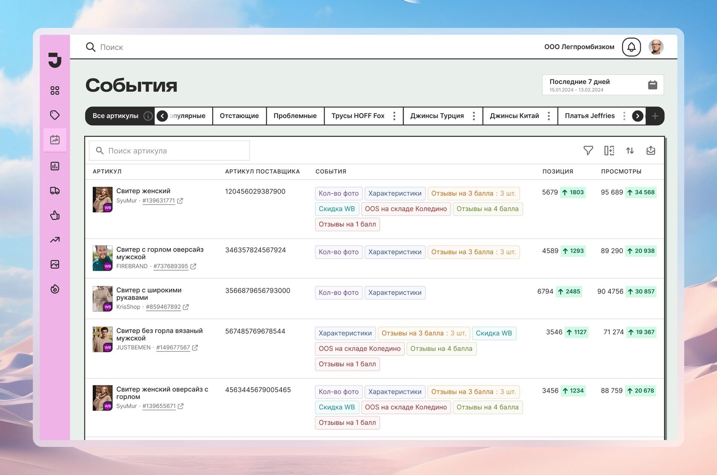Open notifications bell

pos(631,47)
